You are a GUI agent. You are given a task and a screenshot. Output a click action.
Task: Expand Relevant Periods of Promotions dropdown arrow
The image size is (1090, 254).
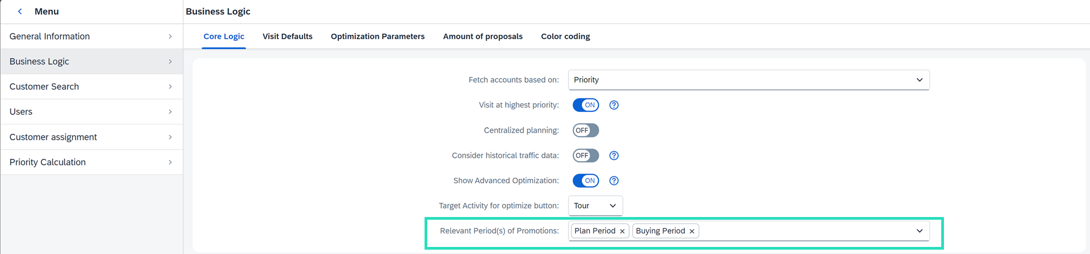919,231
